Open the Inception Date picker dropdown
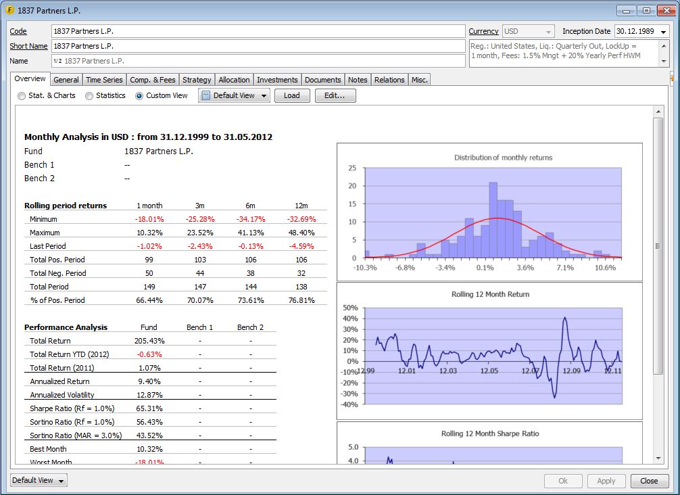Image resolution: width=680 pixels, height=495 pixels. 664,32
